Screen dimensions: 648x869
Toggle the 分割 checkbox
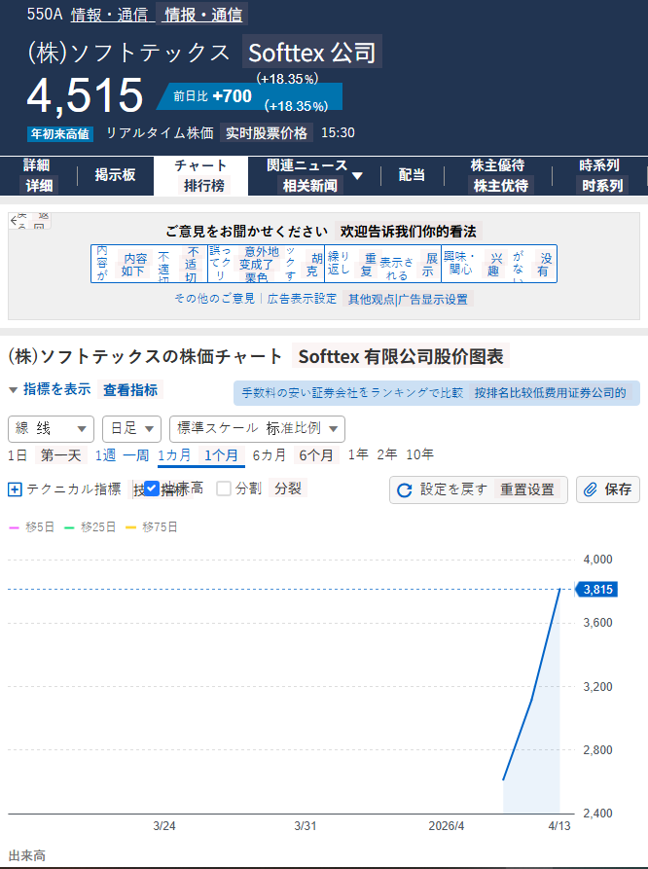(224, 489)
